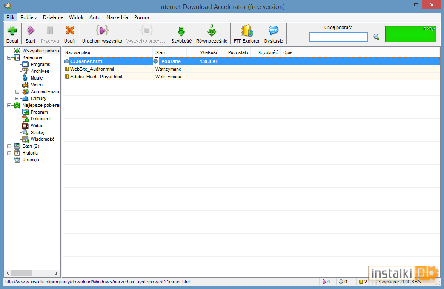Sort by Szybkość column header
This screenshot has width=444, height=289.
(x=266, y=52)
